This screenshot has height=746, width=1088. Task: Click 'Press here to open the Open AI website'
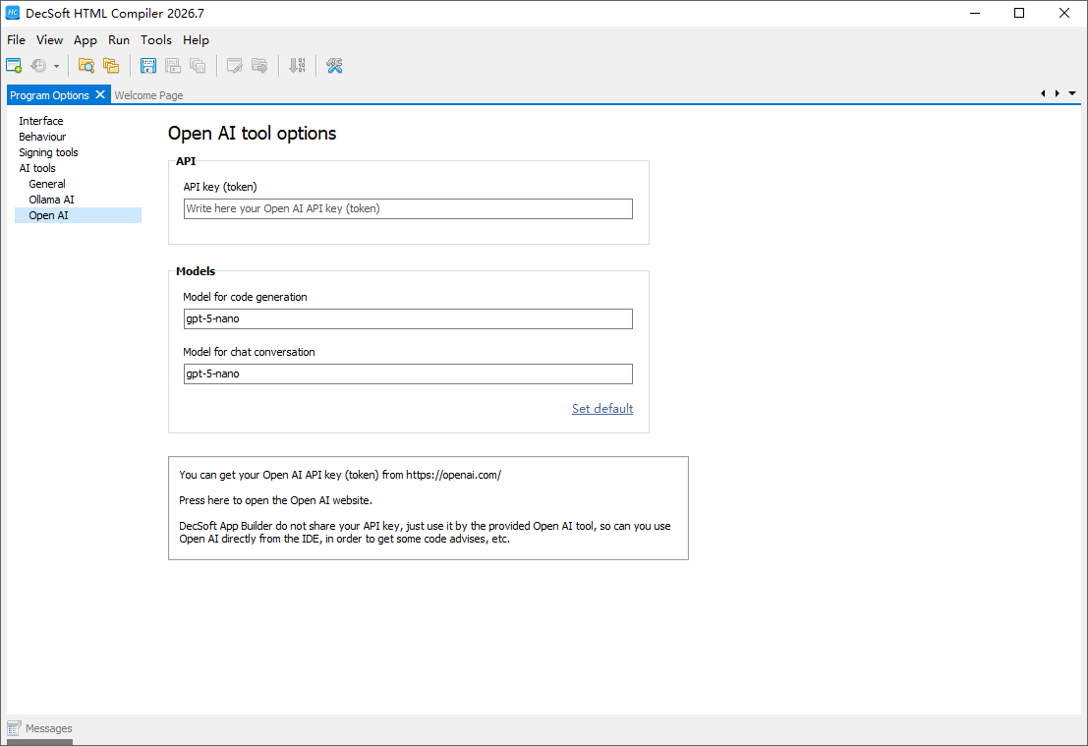[275, 500]
